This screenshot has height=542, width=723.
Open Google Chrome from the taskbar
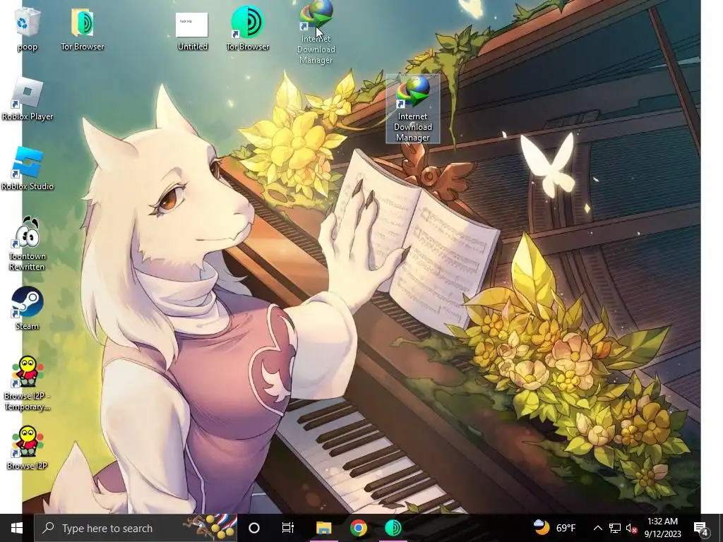pos(358,528)
